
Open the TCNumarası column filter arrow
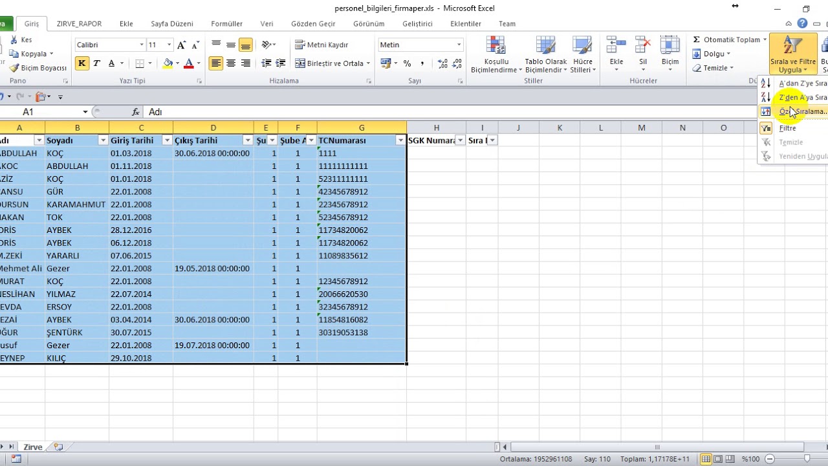(400, 140)
